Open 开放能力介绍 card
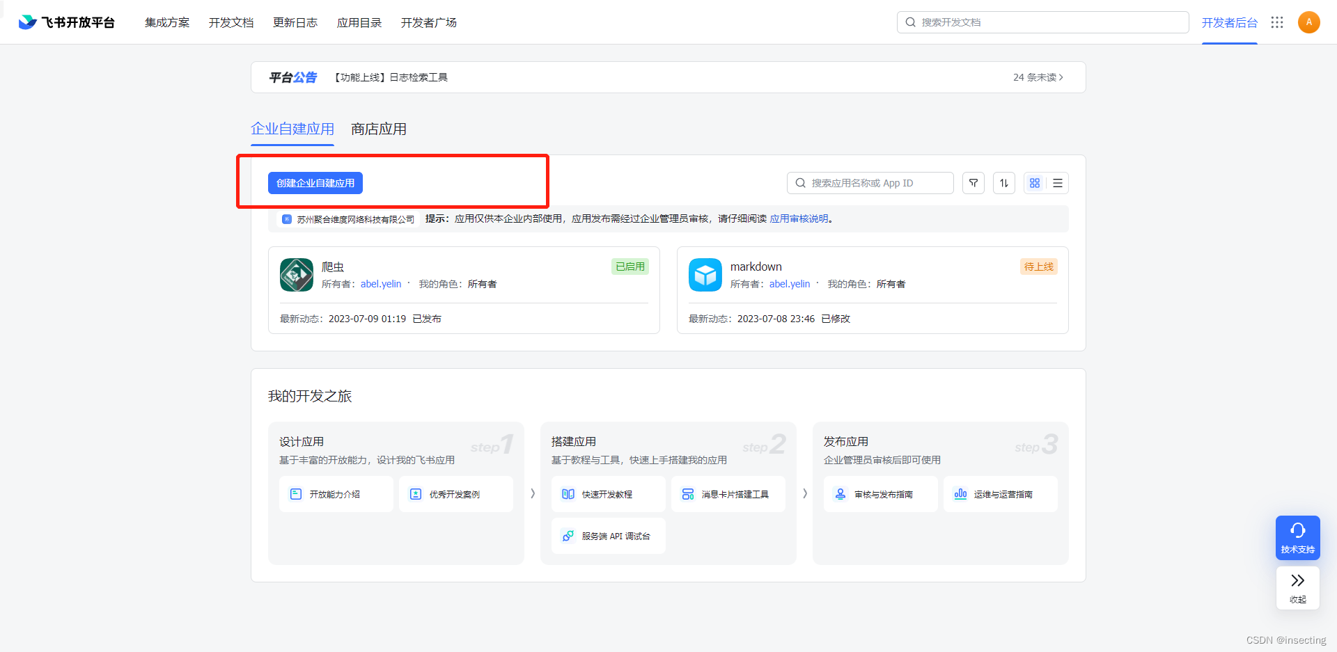1337x652 pixels. click(336, 494)
